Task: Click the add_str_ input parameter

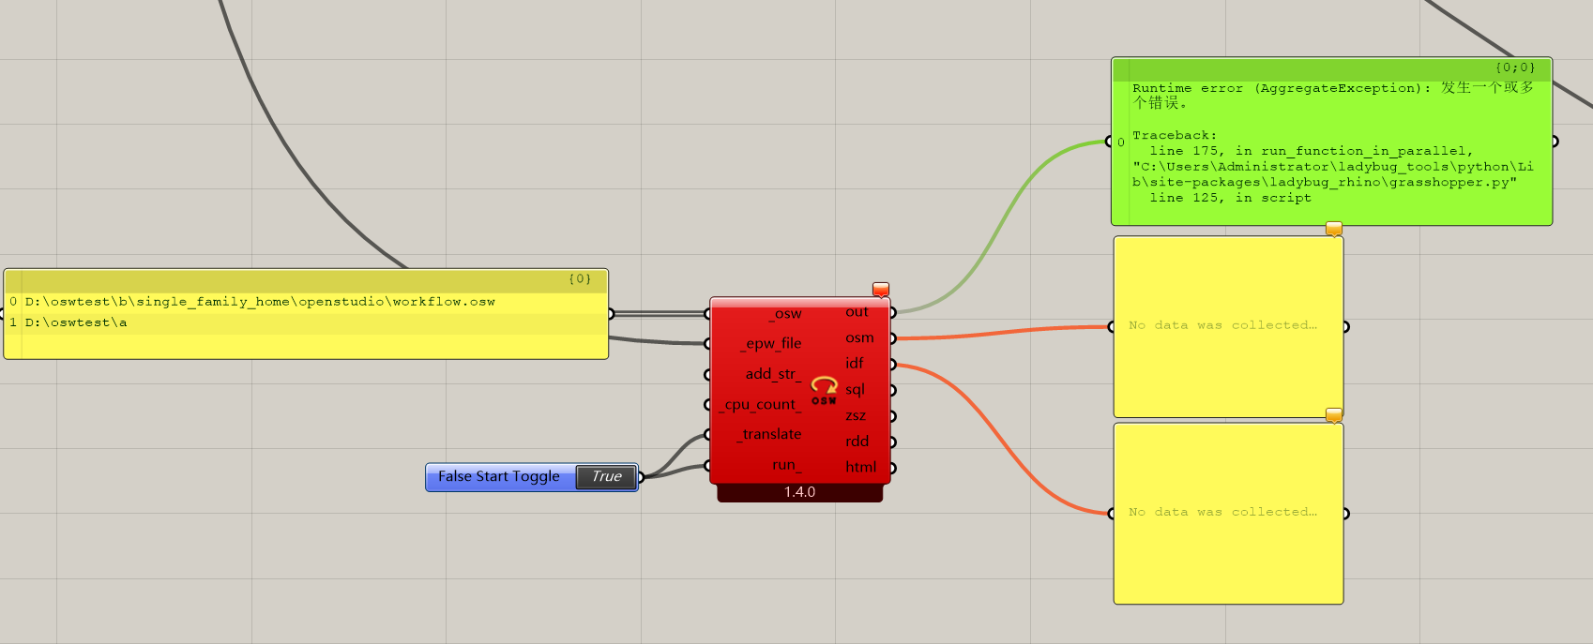Action: [x=773, y=374]
